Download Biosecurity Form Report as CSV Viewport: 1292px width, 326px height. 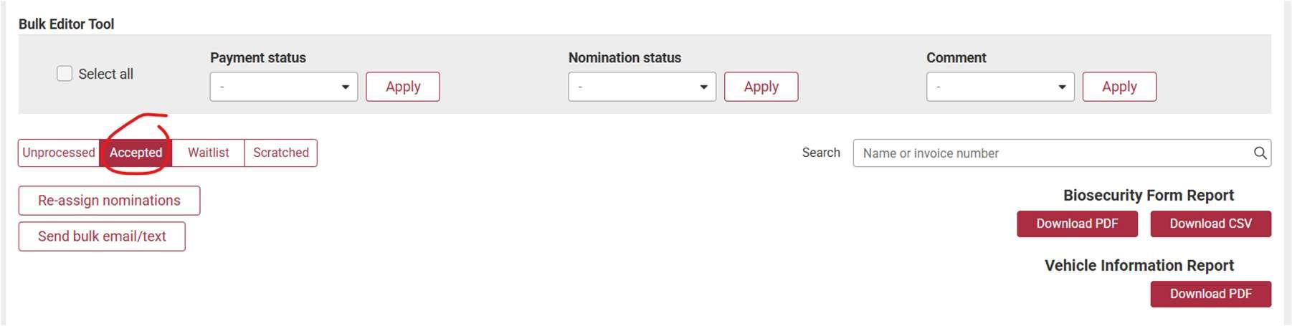coord(1210,224)
